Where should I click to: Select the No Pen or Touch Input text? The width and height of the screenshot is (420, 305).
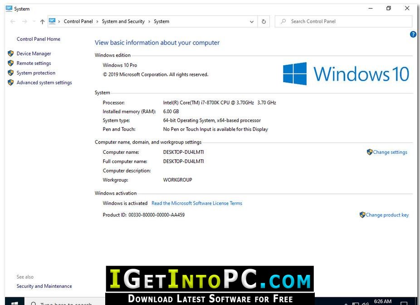pos(215,129)
